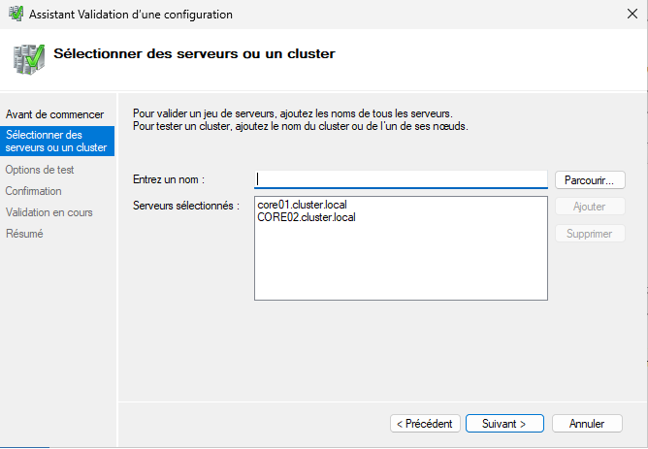Click the 'Serveurs sélectionnés' label

(185, 206)
